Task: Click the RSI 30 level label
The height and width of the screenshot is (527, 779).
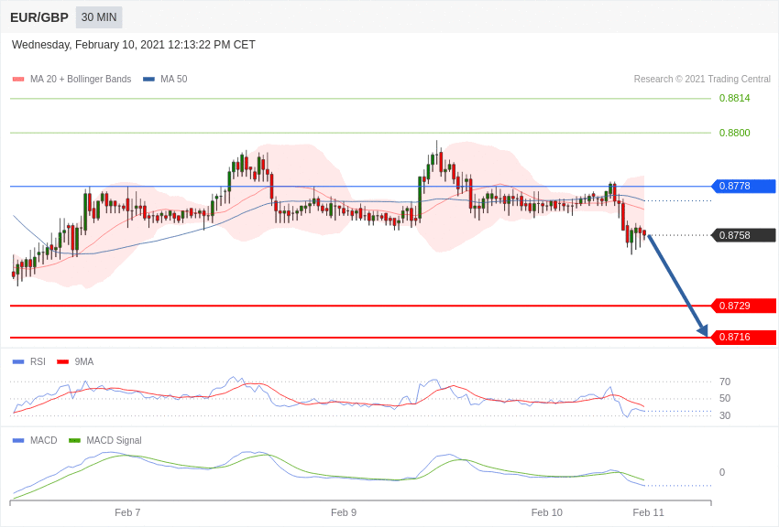Action: pyautogui.click(x=725, y=415)
